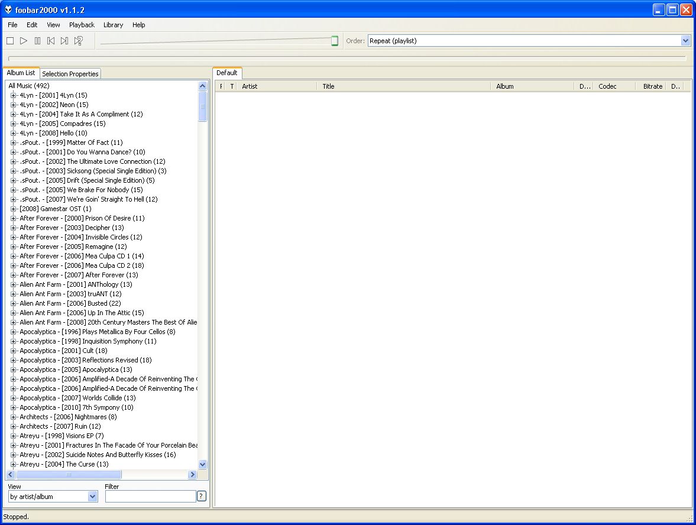This screenshot has height=525, width=696.
Task: Click the seek bar
Action: (x=347, y=58)
